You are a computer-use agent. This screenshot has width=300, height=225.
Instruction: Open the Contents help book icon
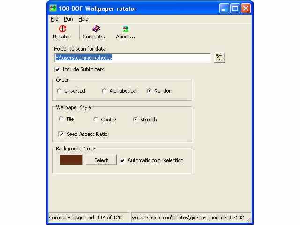click(96, 29)
